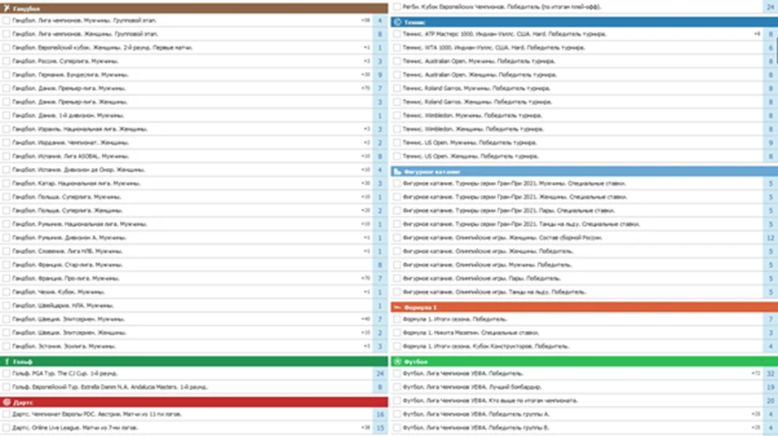Tick checkbox for Гандбол Россия Суперлига Мужчины

7,61
